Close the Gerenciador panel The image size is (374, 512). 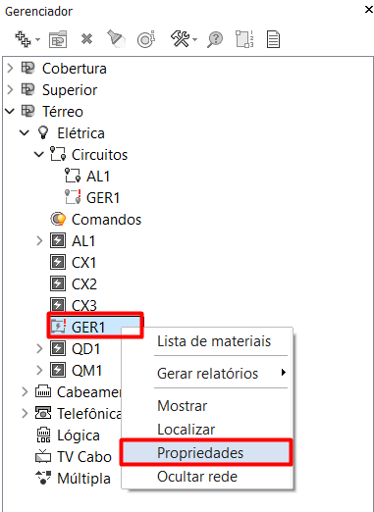click(369, 10)
